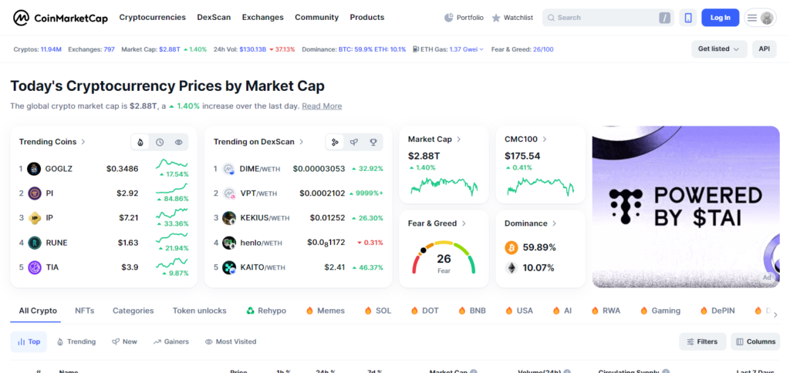Open the user avatar hamburger menu
This screenshot has height=373, width=790.
point(760,18)
